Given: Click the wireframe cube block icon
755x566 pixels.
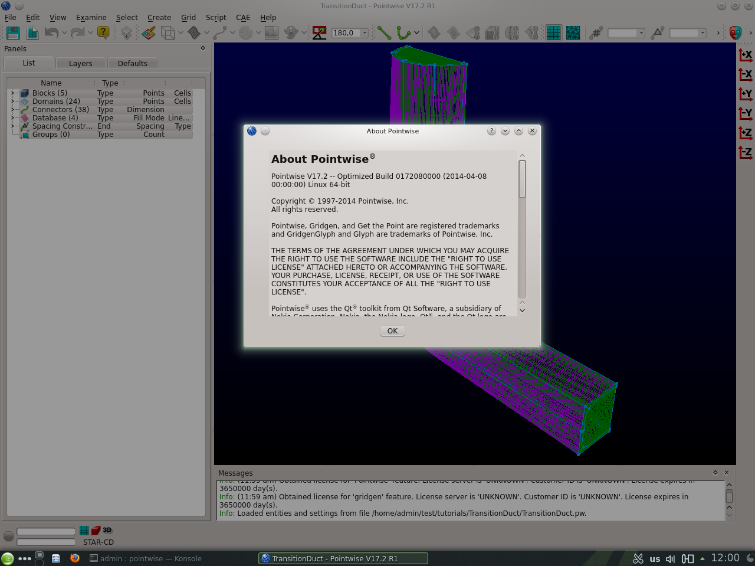Looking at the screenshot, I should (x=168, y=33).
